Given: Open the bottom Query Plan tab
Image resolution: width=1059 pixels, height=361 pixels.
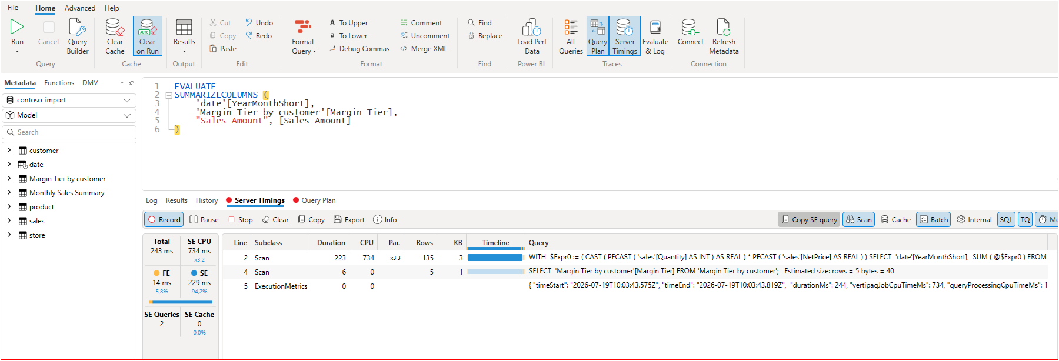Looking at the screenshot, I should (315, 200).
